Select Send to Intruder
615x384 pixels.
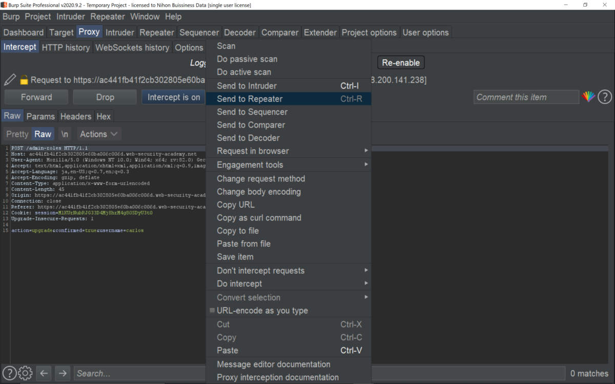coord(288,86)
